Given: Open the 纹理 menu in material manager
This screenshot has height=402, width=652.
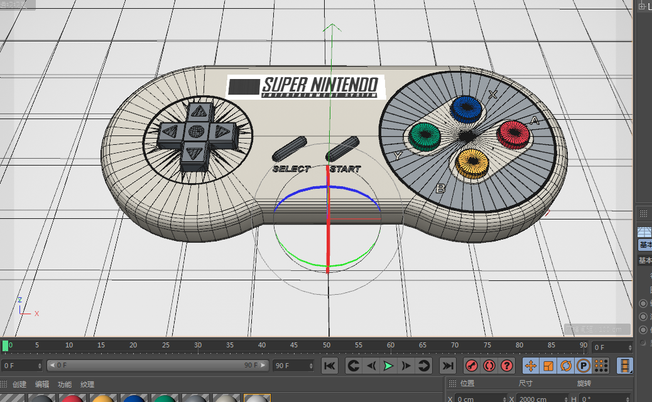Looking at the screenshot, I should click(87, 384).
